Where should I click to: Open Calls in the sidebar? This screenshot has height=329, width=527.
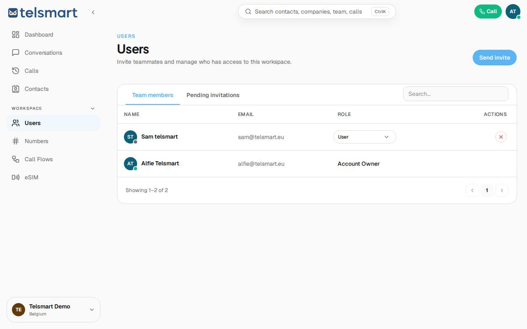(x=54, y=71)
